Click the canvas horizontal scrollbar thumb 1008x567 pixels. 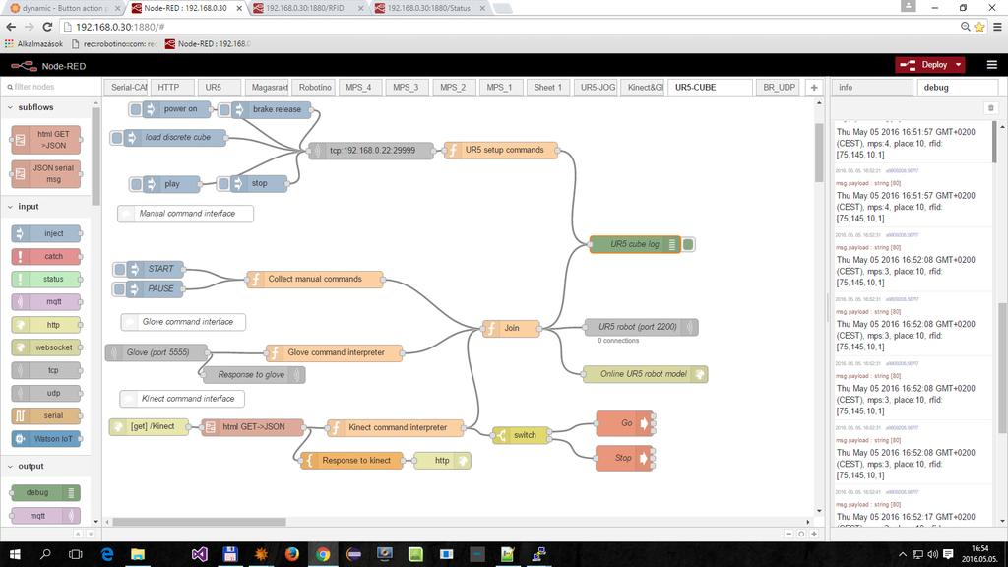tap(199, 522)
